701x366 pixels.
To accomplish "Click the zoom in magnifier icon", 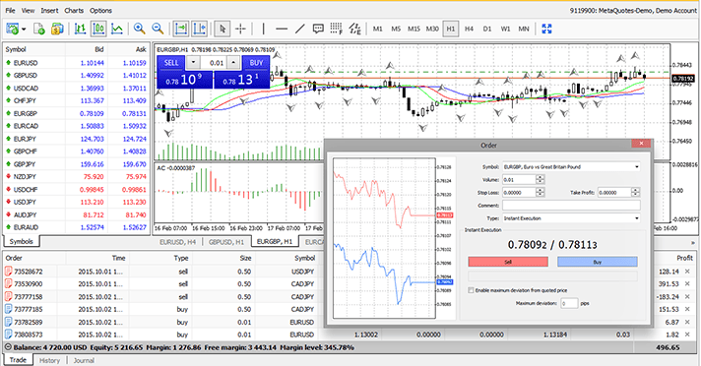I will [140, 30].
